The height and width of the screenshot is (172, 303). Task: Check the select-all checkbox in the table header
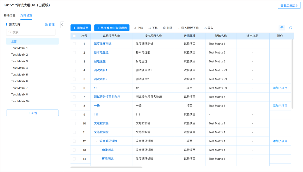[x=74, y=36]
